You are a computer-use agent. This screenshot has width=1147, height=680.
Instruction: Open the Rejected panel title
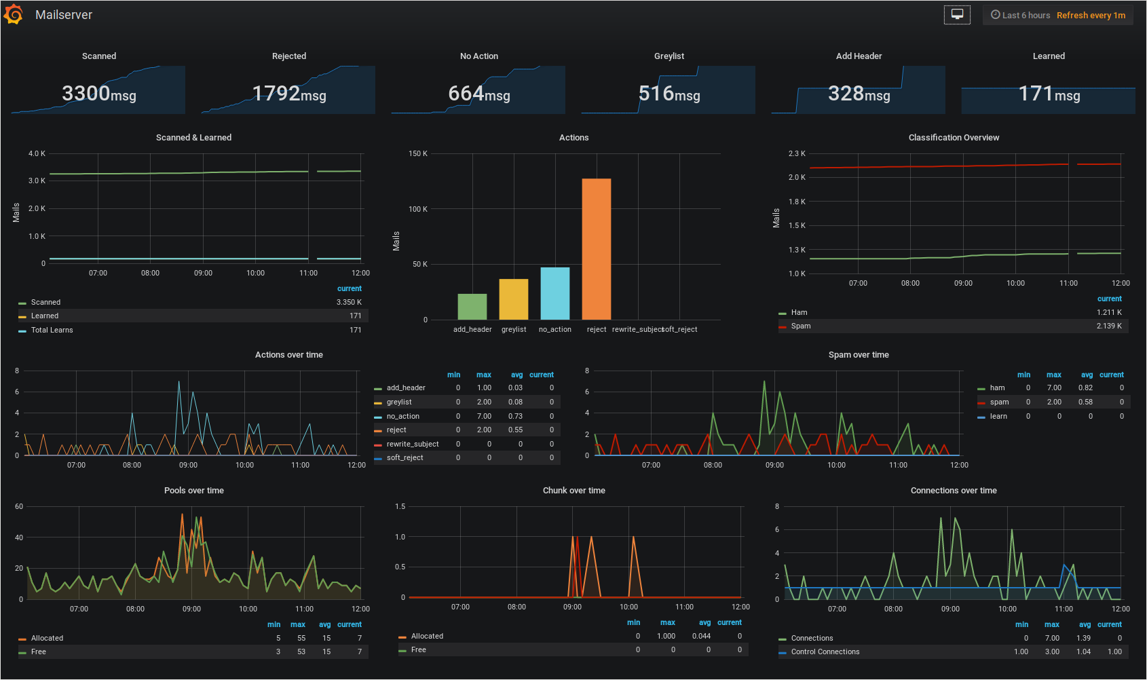click(x=289, y=56)
